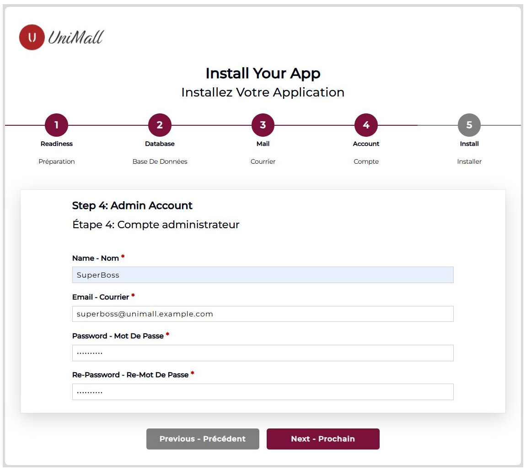Focus the Password - Mot De Passe field
The height and width of the screenshot is (471, 526).
(x=263, y=353)
